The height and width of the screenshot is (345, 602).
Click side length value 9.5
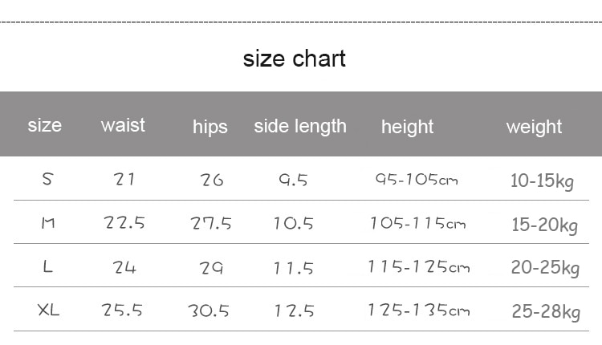[x=293, y=180]
